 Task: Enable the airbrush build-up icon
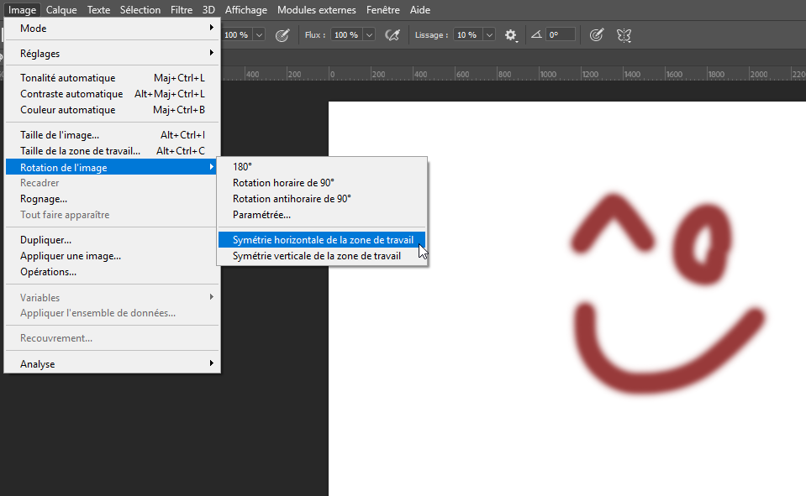tap(392, 35)
